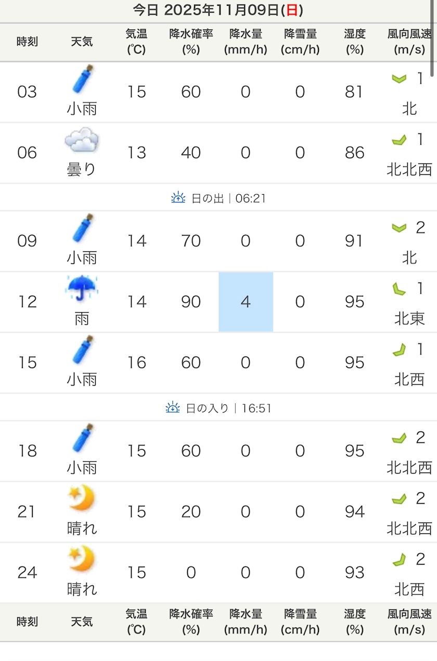Click the wind direction arrow at 12 o'clock
This screenshot has height=661, width=437.
[399, 289]
